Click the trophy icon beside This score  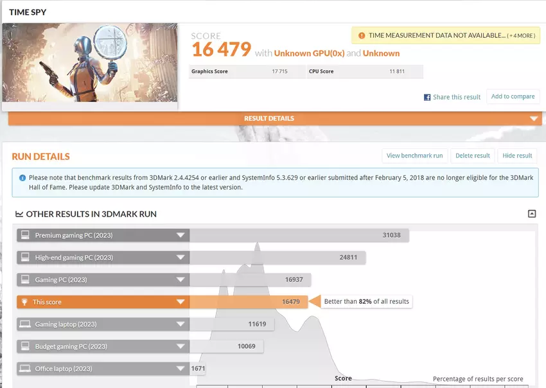[x=25, y=302]
